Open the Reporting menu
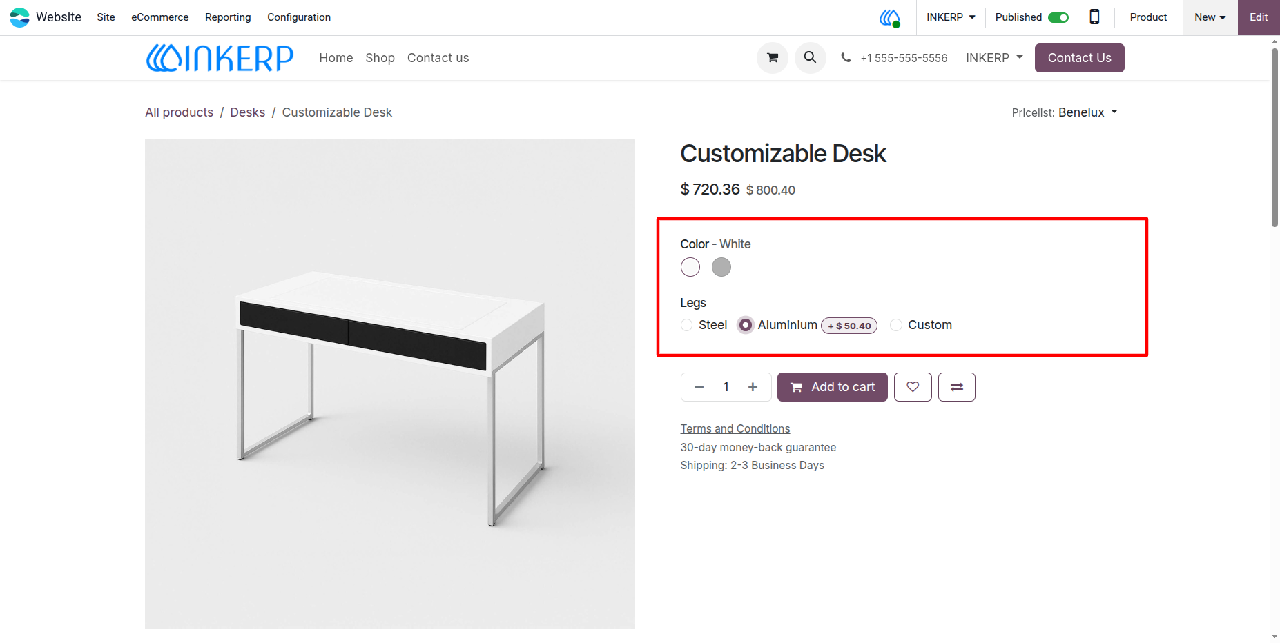The width and height of the screenshot is (1280, 643). (x=228, y=17)
